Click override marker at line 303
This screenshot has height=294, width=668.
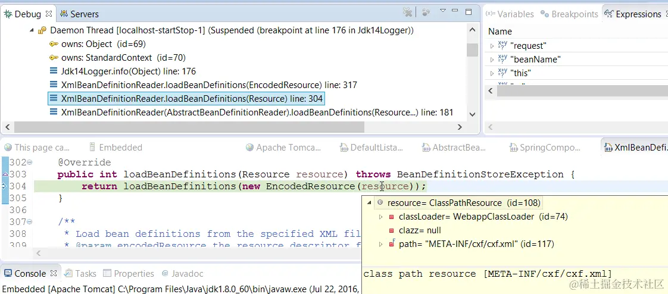point(5,174)
